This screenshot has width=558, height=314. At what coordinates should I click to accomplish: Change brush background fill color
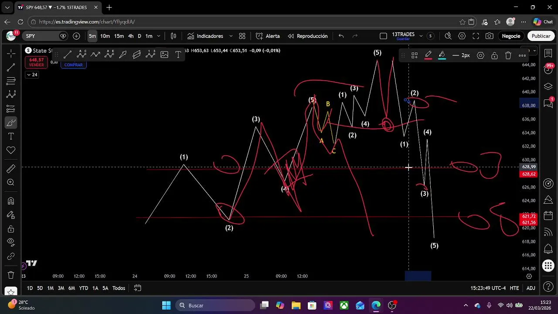click(x=442, y=55)
